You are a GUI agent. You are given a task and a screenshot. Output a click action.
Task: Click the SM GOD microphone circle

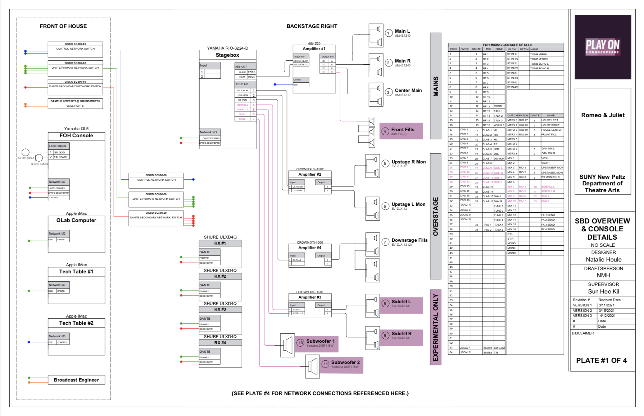click(26, 152)
